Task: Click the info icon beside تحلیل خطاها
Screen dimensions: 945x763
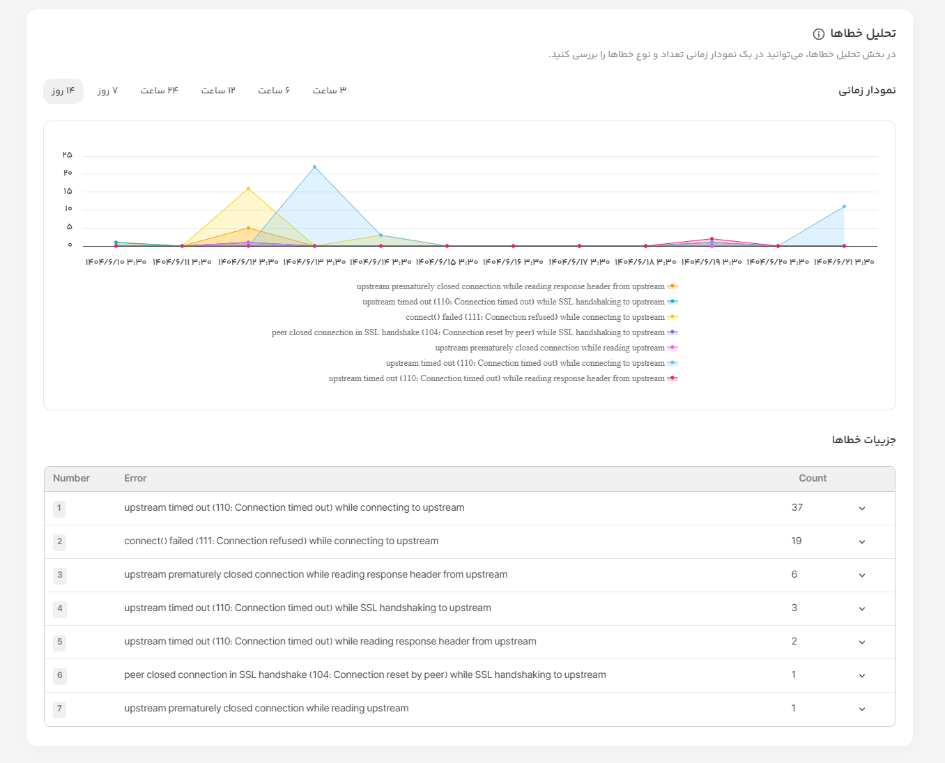Action: click(x=819, y=34)
